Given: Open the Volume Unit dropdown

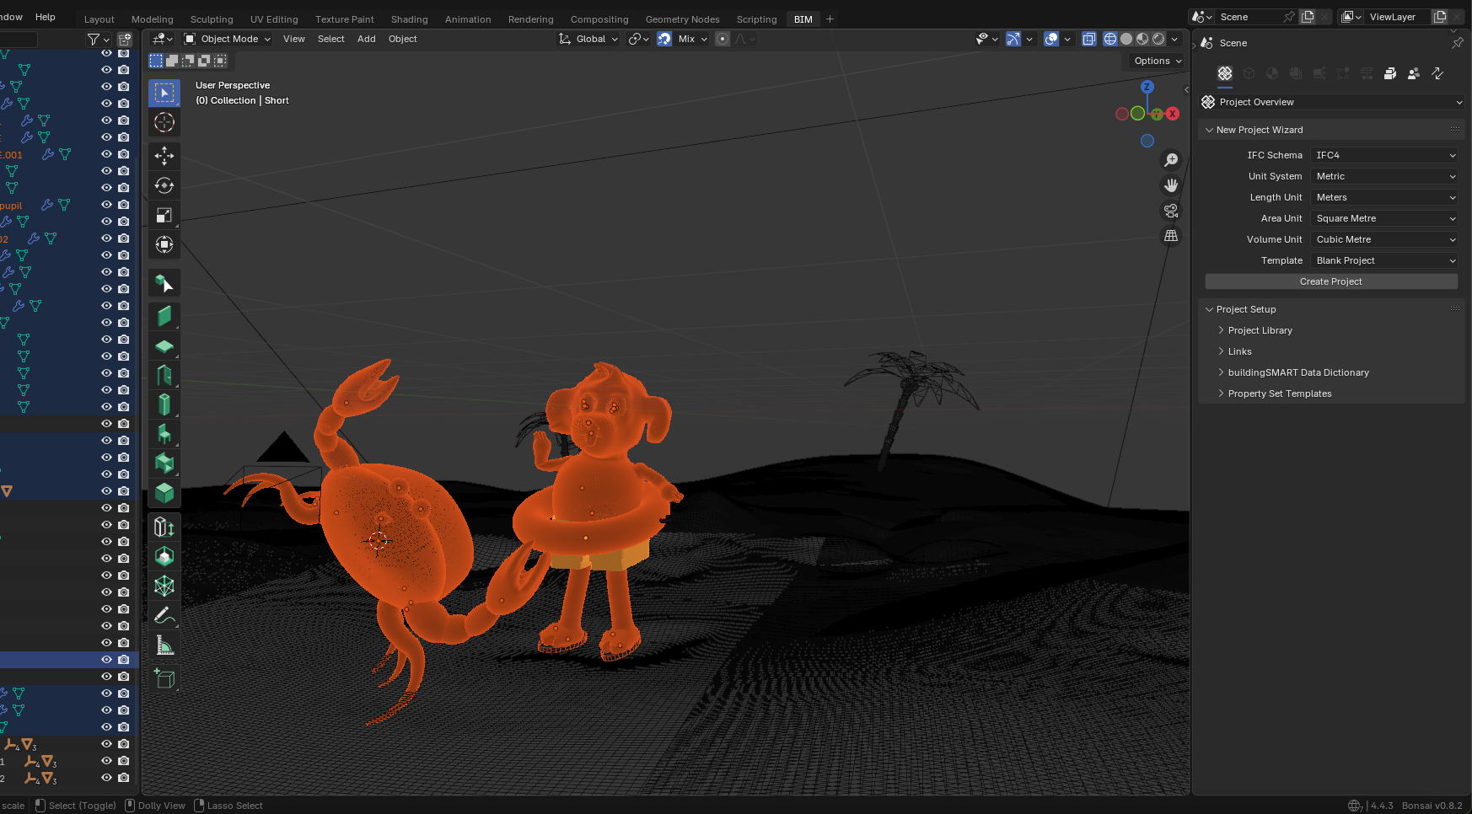Looking at the screenshot, I should 1384,239.
